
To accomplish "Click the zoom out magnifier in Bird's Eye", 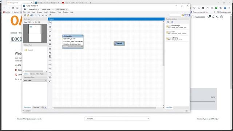I will (x=39, y=22).
